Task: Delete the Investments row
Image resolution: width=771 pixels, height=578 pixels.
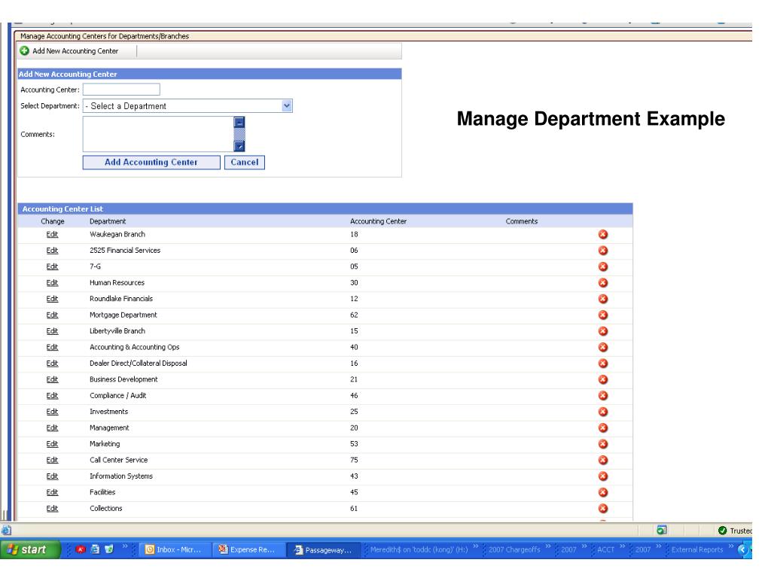Action: click(603, 412)
